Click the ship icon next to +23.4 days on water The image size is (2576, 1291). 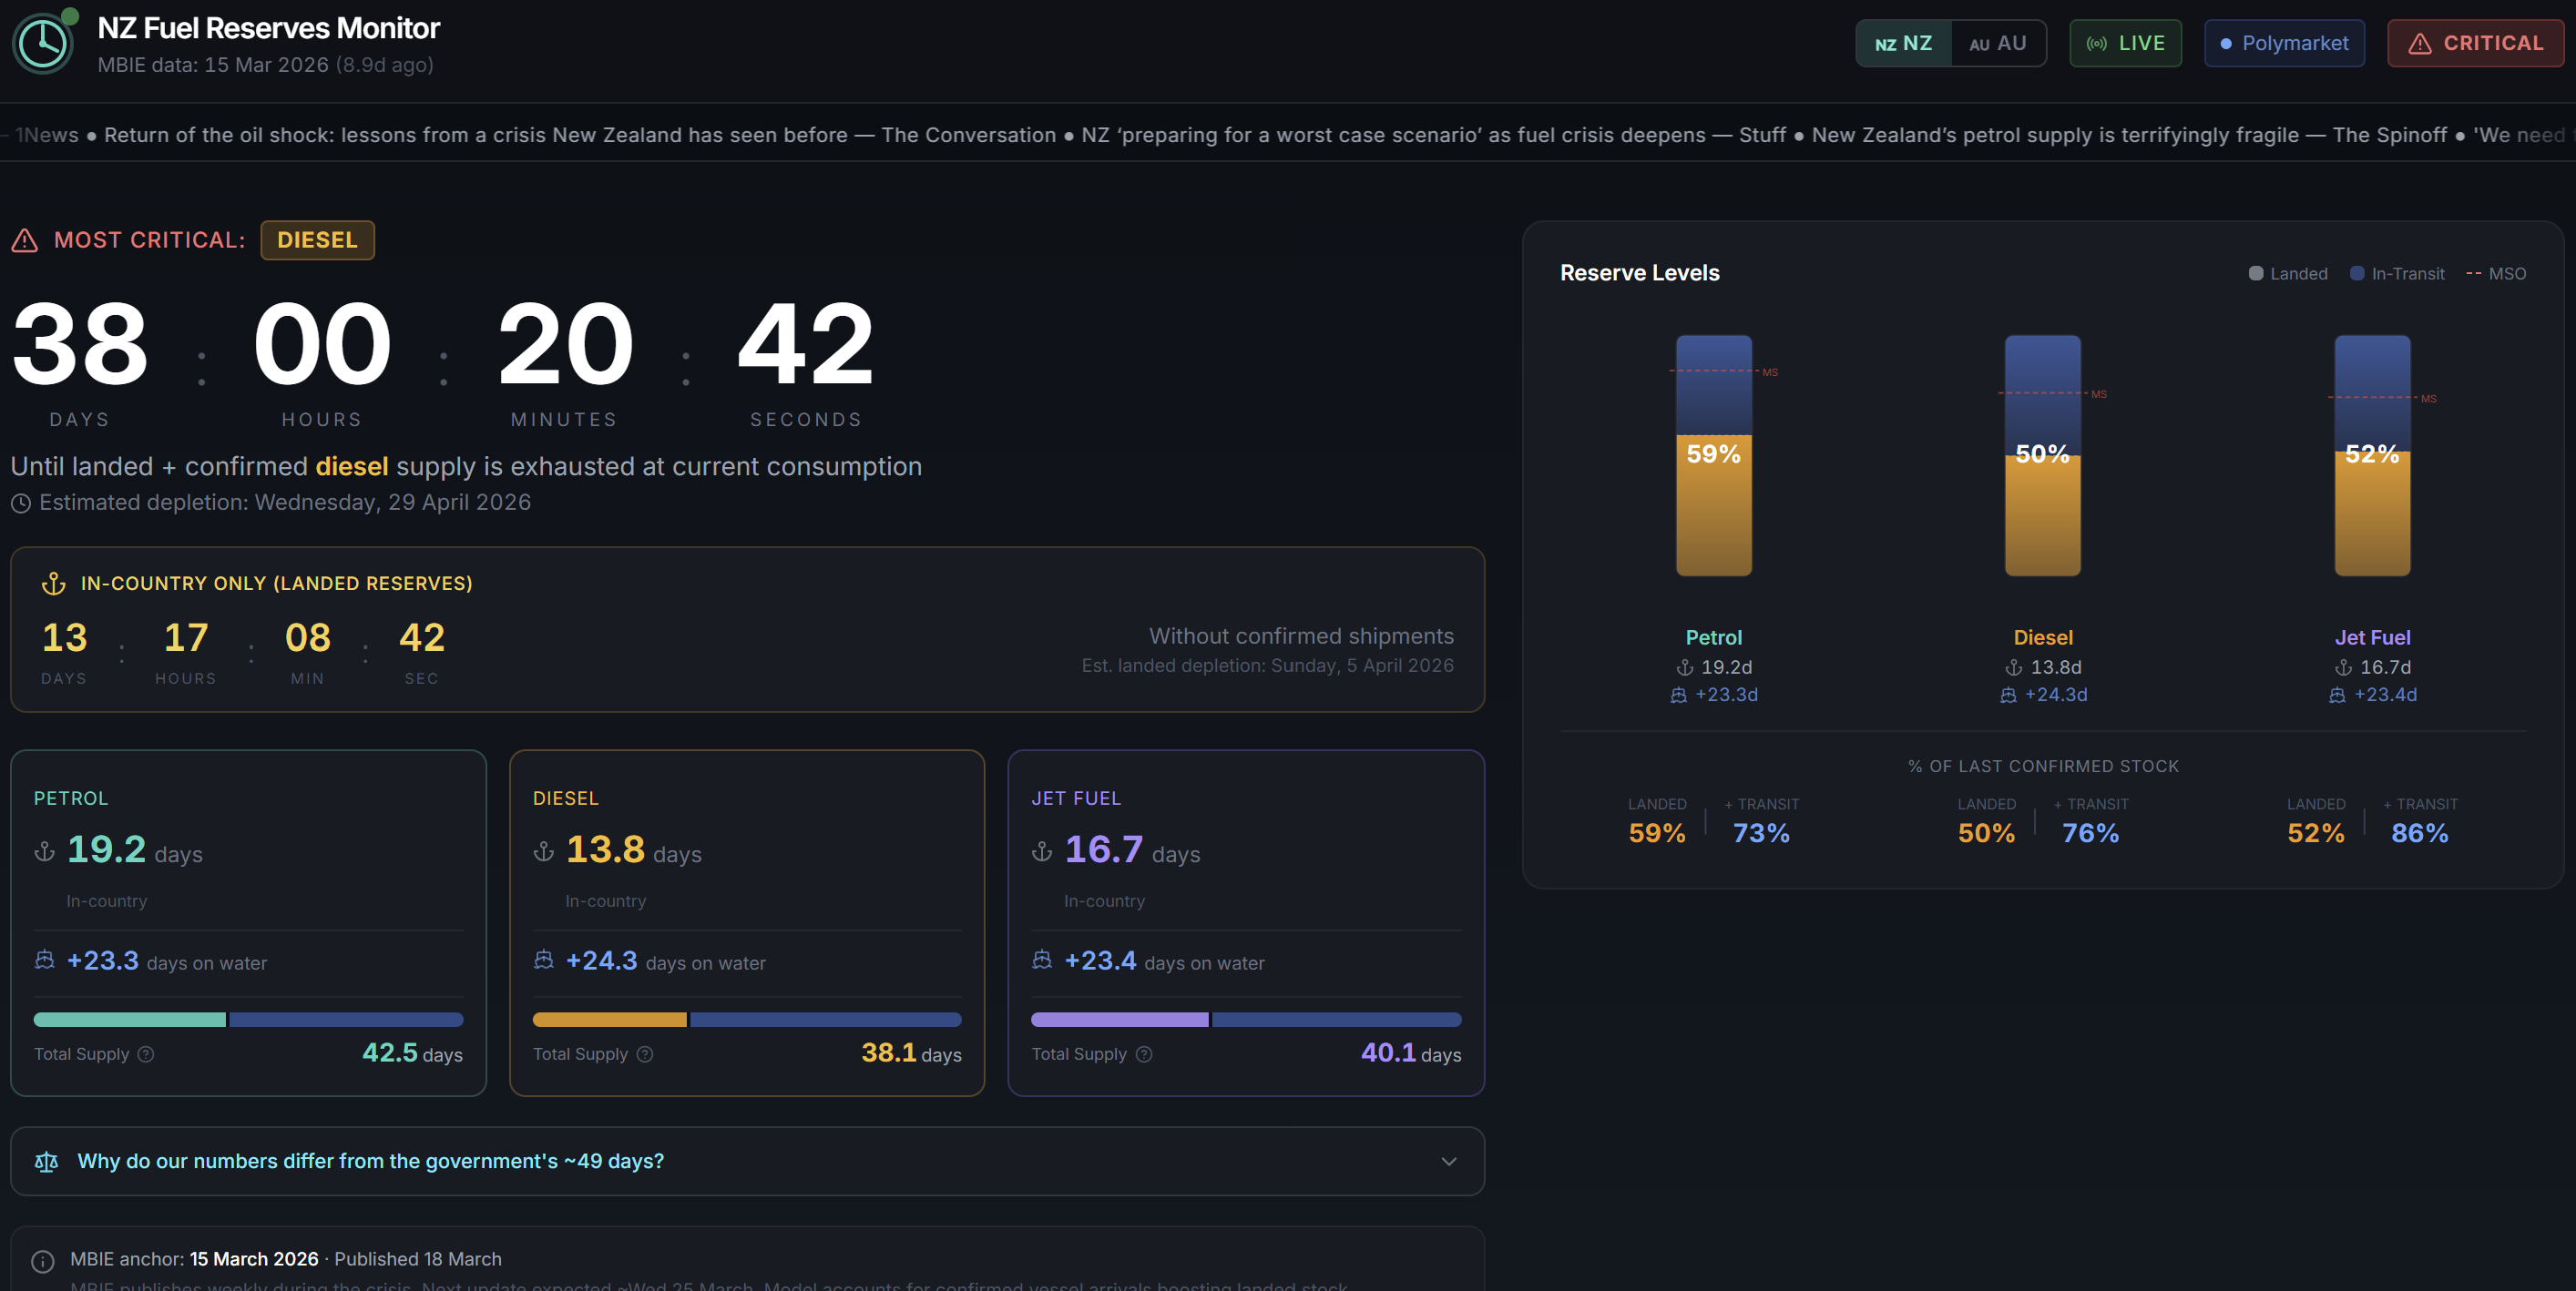click(1042, 961)
